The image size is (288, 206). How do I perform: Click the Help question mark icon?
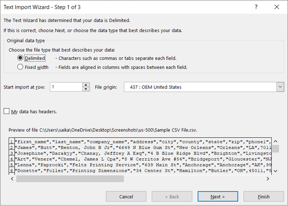click(256, 7)
